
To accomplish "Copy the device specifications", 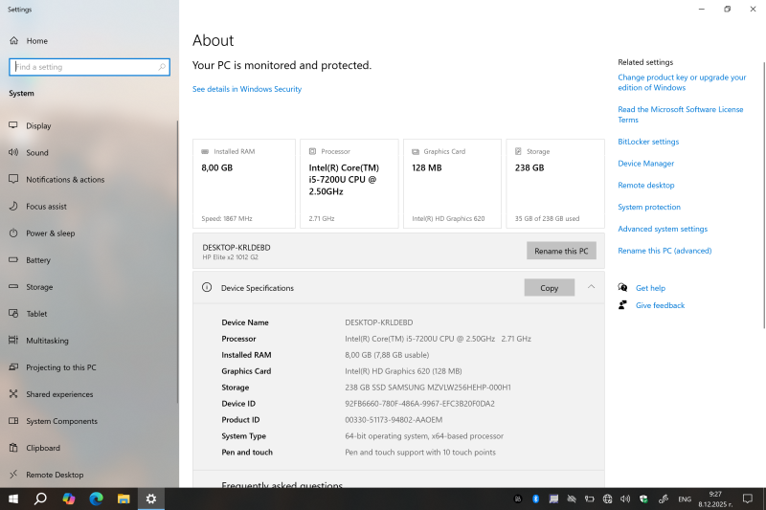I will coord(549,287).
